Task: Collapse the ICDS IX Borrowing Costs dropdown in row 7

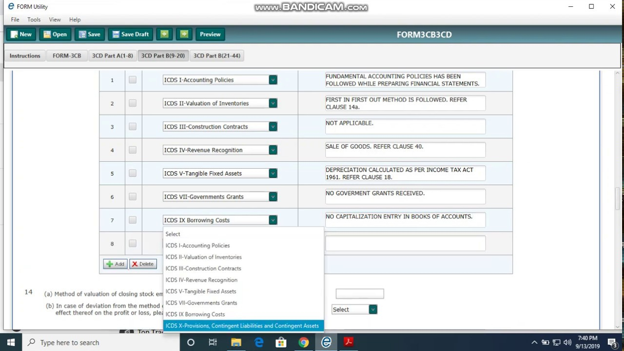Action: pyautogui.click(x=273, y=220)
